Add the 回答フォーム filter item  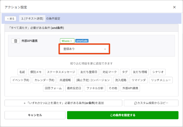tap(53, 88)
